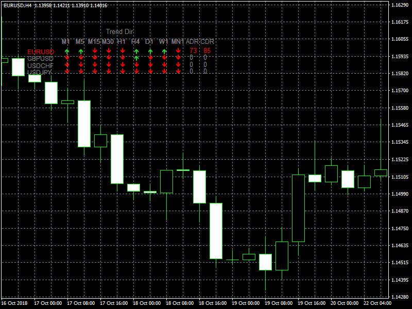Click EURUSD ADR value 73
This screenshot has width=412, height=309.
pos(193,50)
